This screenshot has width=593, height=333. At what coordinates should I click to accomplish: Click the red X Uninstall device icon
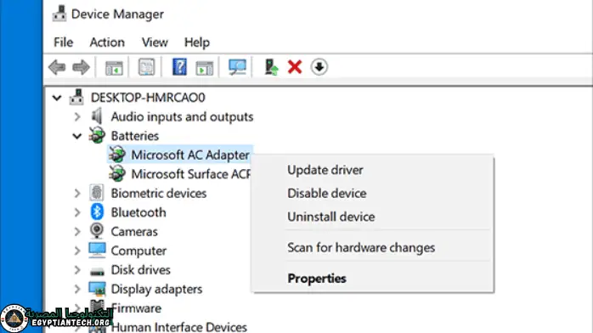coord(295,67)
